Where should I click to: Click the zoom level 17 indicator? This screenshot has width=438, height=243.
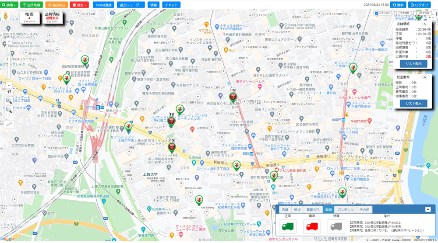pos(9,92)
